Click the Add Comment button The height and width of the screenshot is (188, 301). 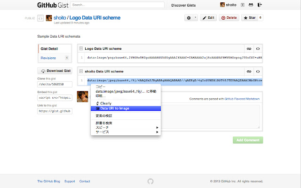pyautogui.click(x=248, y=140)
